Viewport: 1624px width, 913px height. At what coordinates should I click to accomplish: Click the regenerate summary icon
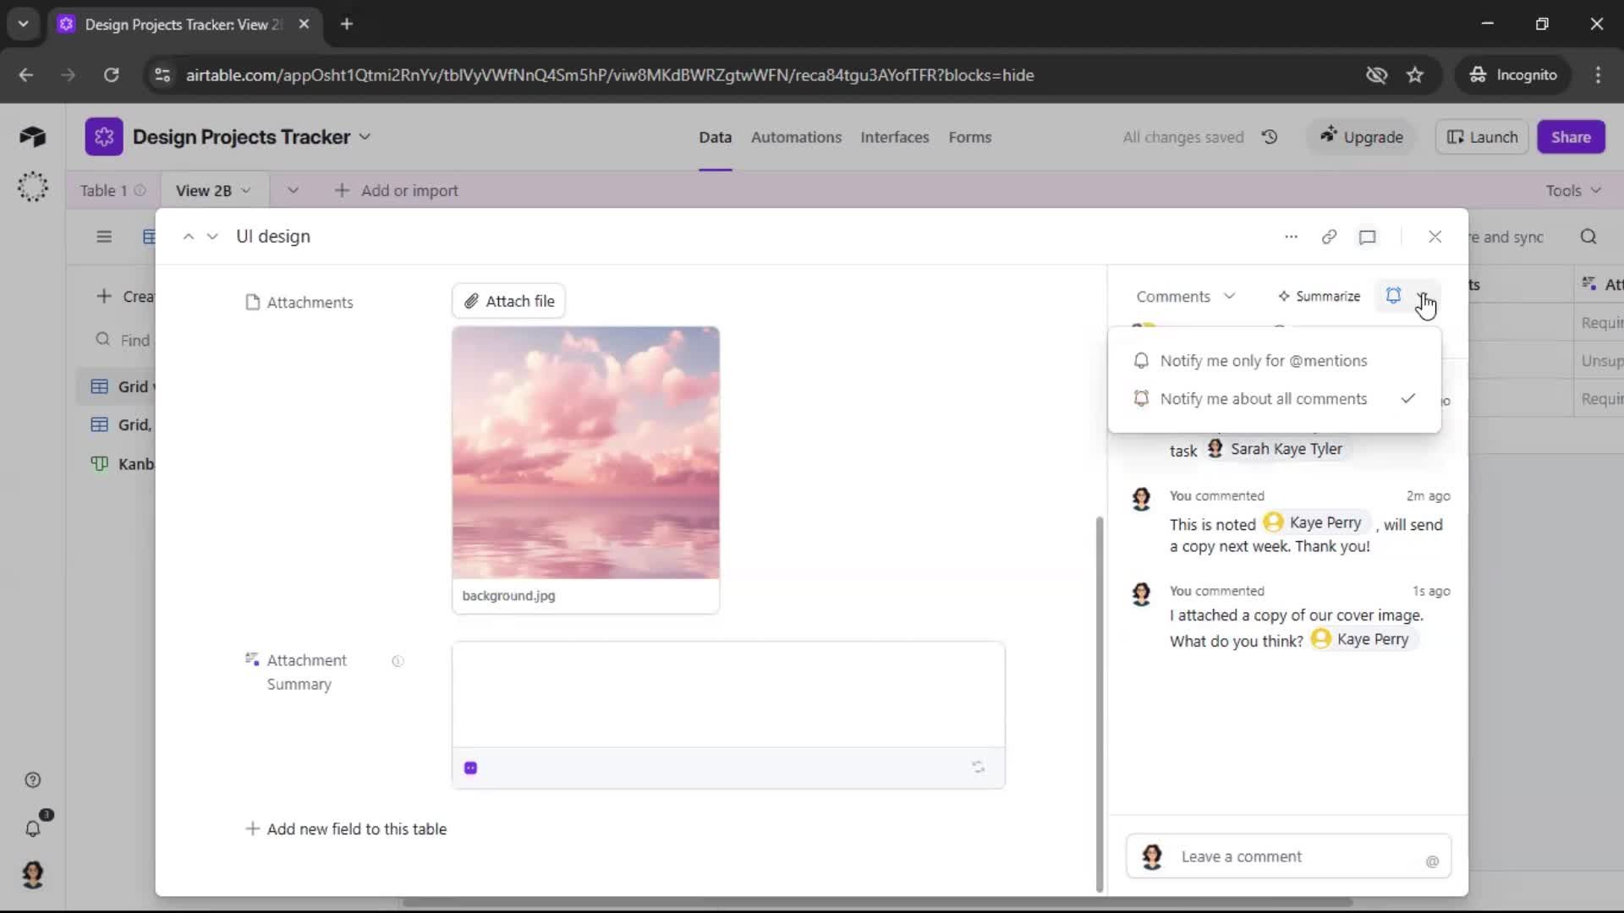pos(978,768)
